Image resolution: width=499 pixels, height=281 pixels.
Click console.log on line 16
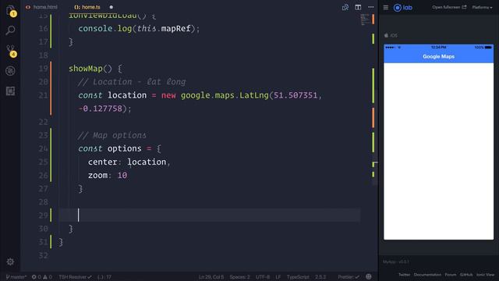(105, 28)
